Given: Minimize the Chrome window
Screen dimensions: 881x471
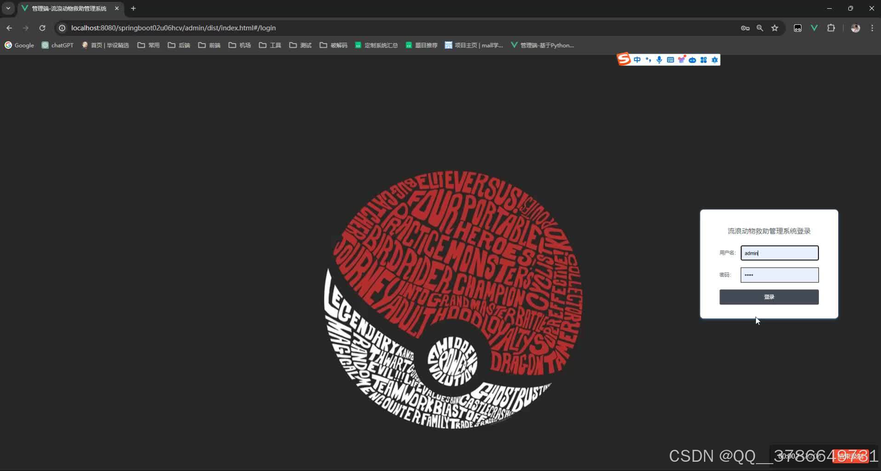Looking at the screenshot, I should (x=829, y=8).
